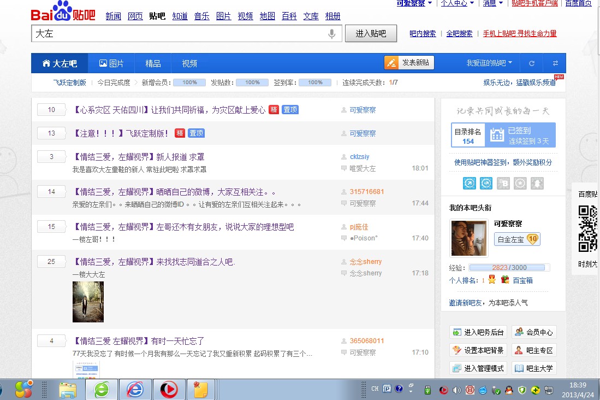Viewport: 600px width, 400px height.
Task: Open the sticky notes taskbar icon
Action: tap(200, 390)
